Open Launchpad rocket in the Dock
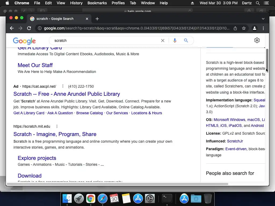 [x=79, y=198]
